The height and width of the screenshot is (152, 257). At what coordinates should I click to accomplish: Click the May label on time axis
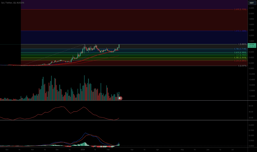(182, 150)
